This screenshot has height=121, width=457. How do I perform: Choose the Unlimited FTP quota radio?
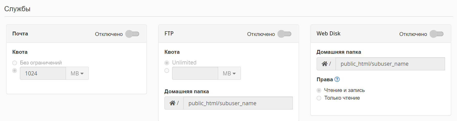click(167, 63)
